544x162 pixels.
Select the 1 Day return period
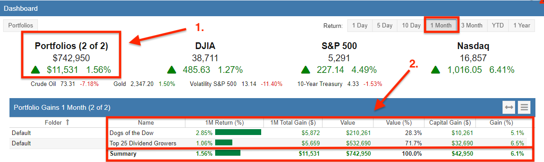360,26
